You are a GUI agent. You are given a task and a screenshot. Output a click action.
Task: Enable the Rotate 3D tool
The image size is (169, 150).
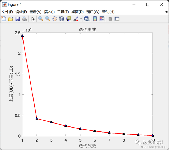[x=62, y=19]
